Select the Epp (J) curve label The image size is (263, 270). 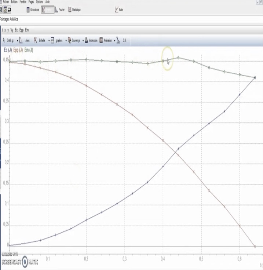[18, 50]
